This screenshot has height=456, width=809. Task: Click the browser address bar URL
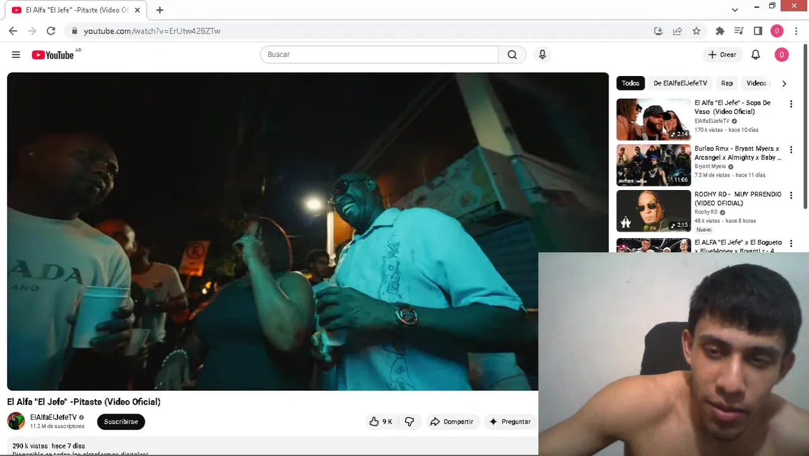click(152, 30)
